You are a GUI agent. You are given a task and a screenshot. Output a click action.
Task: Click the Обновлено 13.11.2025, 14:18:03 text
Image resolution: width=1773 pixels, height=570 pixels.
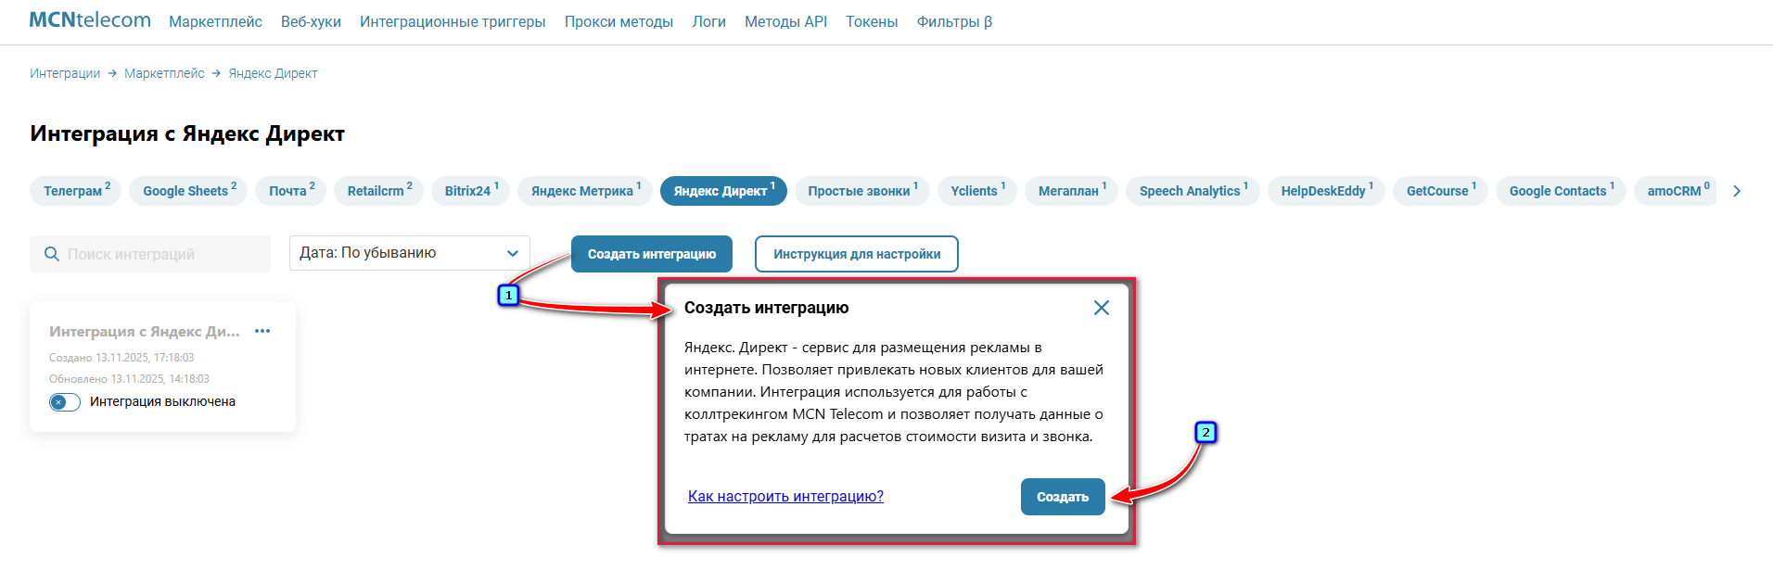click(129, 379)
